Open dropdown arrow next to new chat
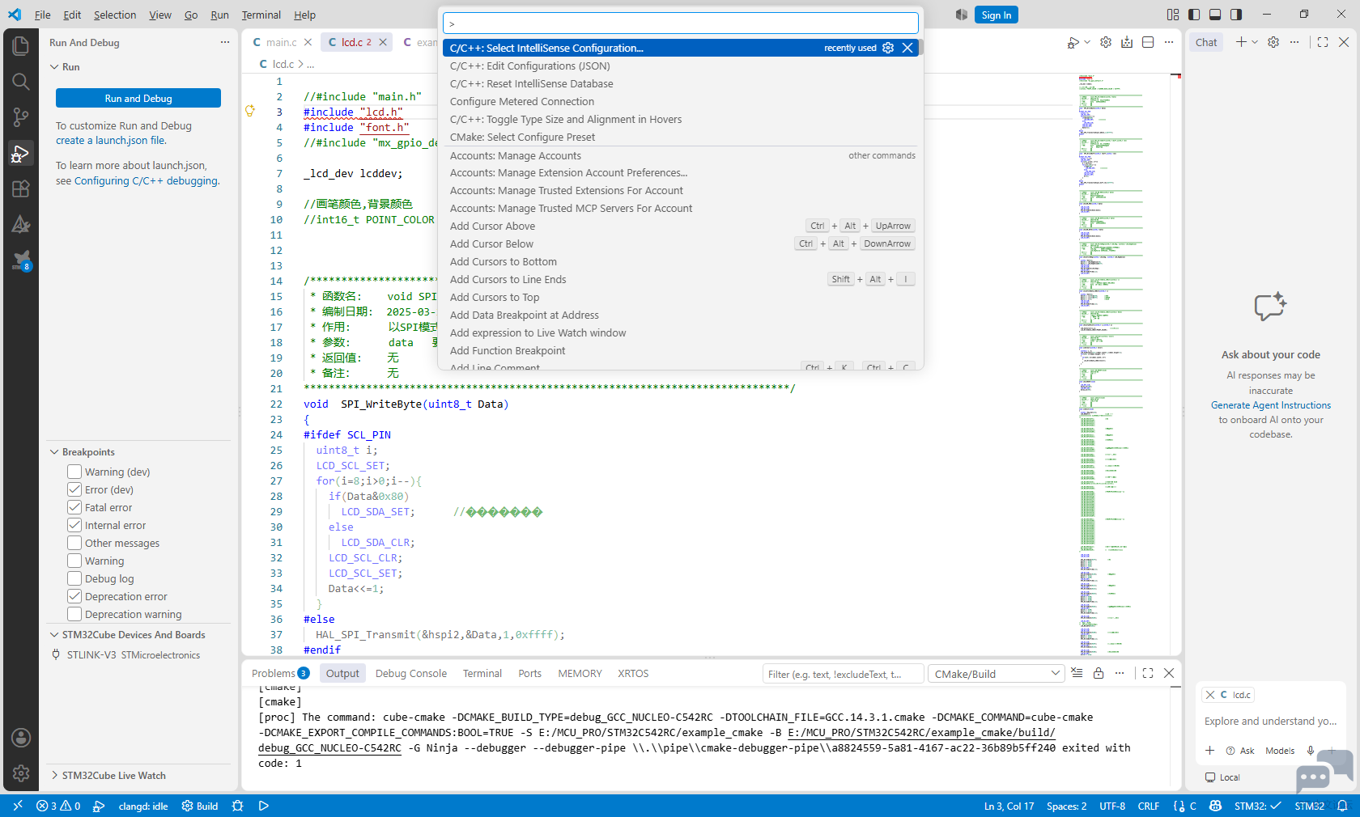This screenshot has height=817, width=1360. [x=1255, y=42]
